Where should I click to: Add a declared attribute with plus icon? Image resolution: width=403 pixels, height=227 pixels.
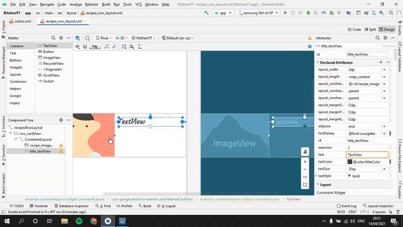tap(380, 62)
